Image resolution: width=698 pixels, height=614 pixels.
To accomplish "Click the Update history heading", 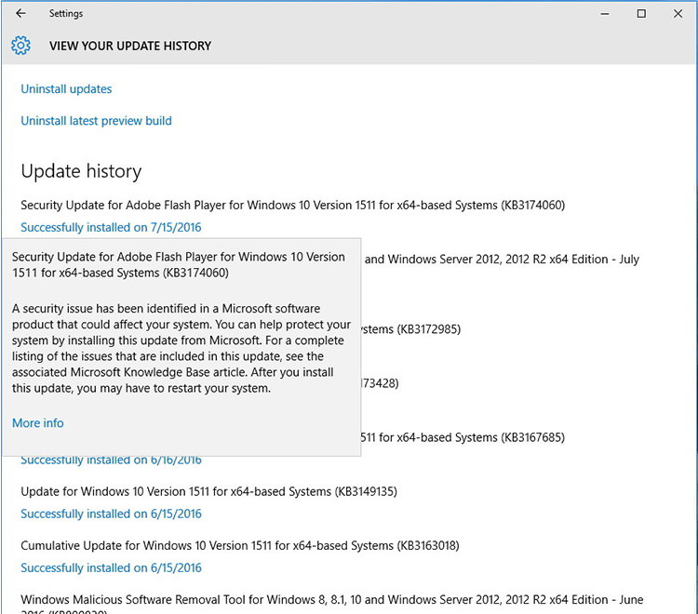I will tap(81, 171).
